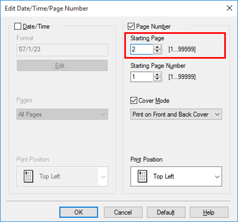Restore settings with the Default button
The width and height of the screenshot is (238, 222).
pos(166,212)
